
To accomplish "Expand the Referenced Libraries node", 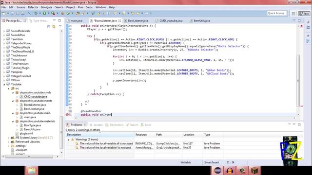I will (8, 142).
